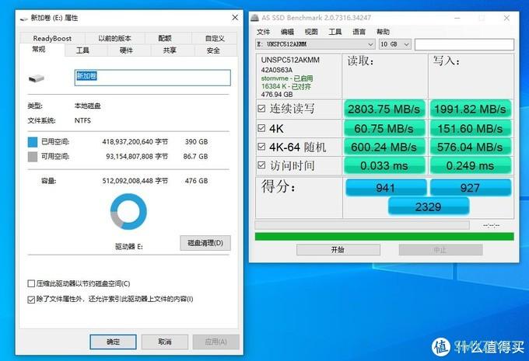Switch to the 以前的版本 tab
The height and width of the screenshot is (361, 529).
114,38
